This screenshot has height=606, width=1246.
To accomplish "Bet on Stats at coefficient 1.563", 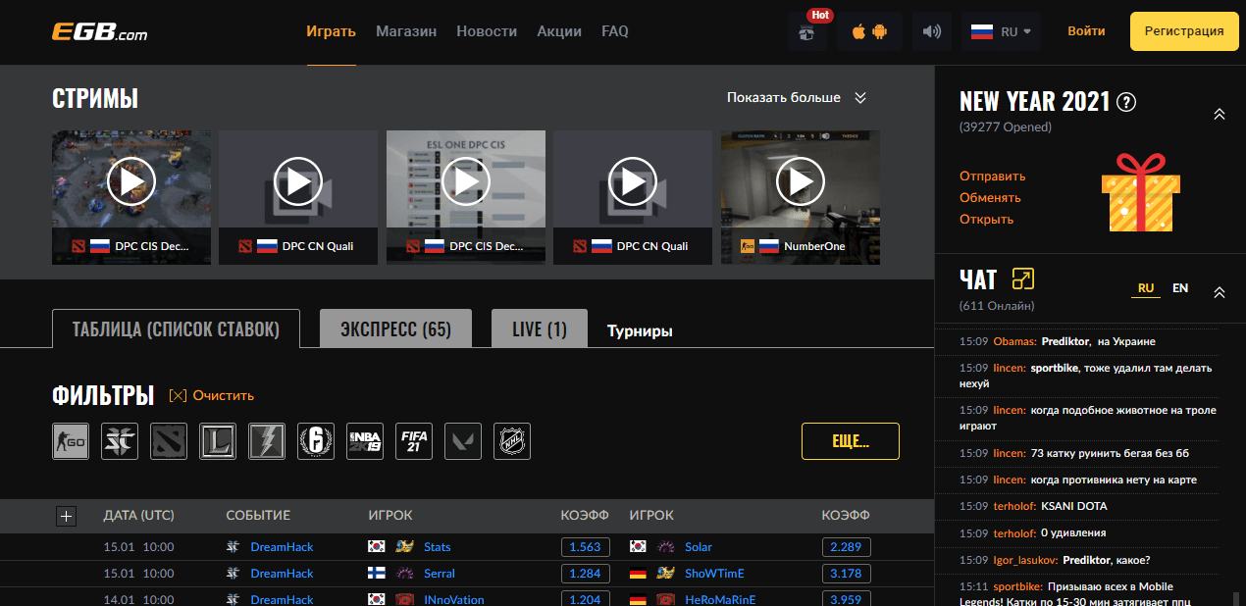I will [586, 547].
